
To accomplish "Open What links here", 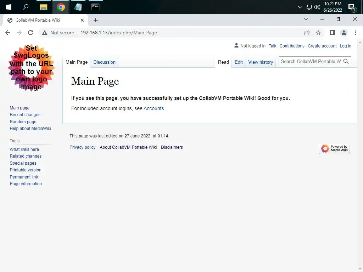I will click(x=24, y=149).
